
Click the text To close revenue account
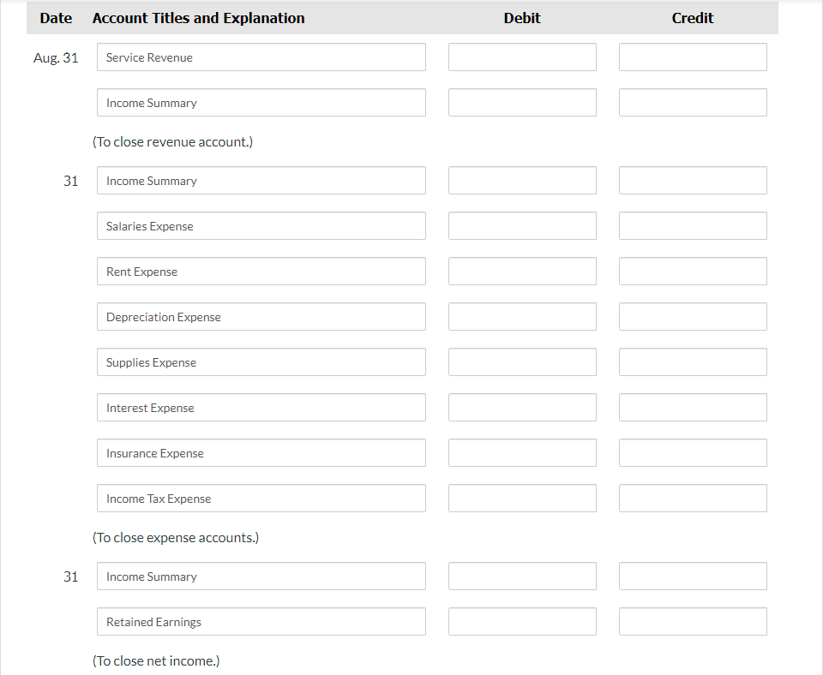coord(172,141)
